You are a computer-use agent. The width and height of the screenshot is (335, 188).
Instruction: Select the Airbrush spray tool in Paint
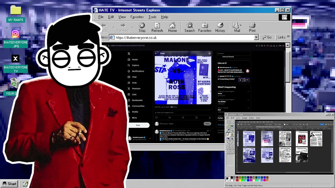click(228, 139)
